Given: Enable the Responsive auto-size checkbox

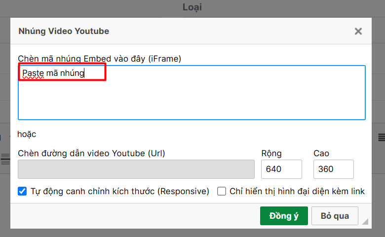Looking at the screenshot, I should coord(22,191).
